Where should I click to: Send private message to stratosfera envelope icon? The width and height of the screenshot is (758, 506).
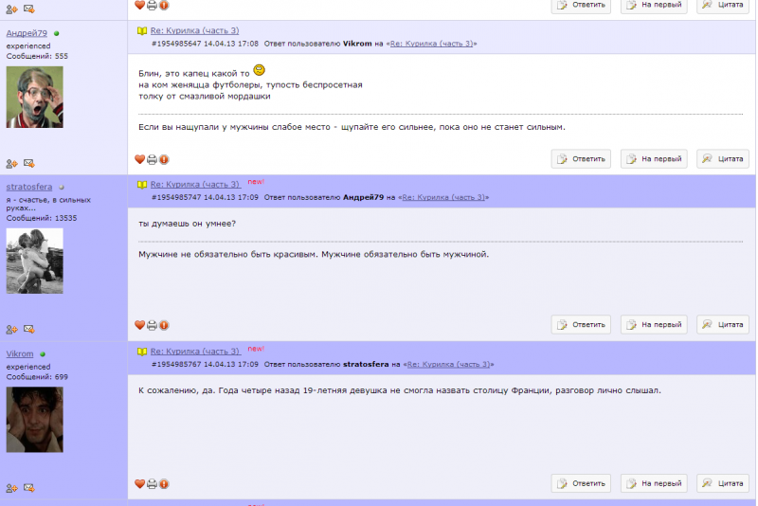(x=29, y=329)
